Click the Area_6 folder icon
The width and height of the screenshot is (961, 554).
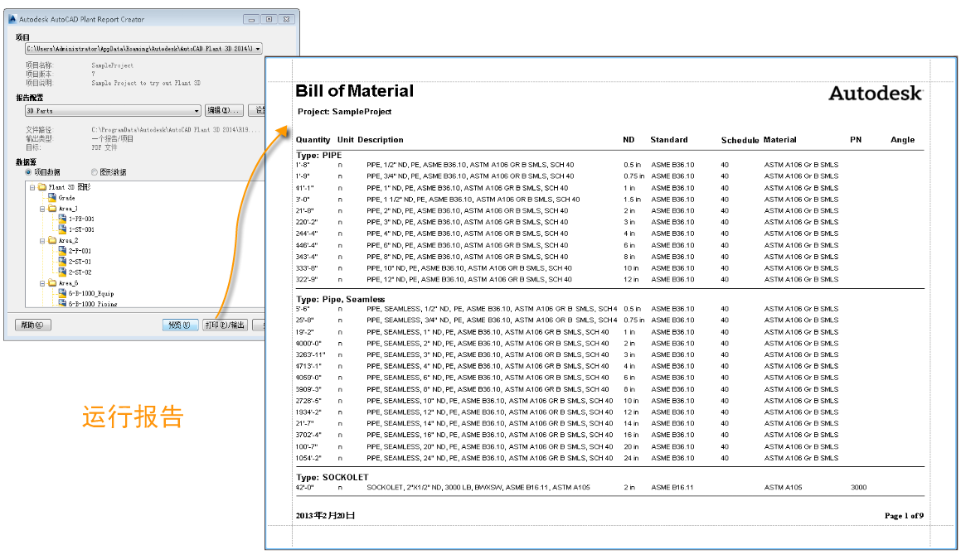pos(52,283)
